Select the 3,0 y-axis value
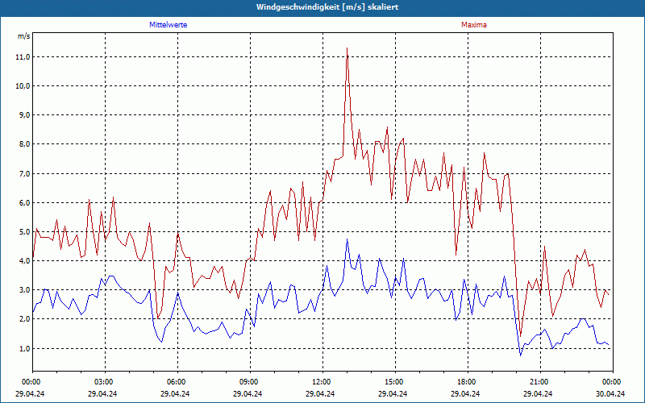Viewport: 645px width, 403px height. (25, 290)
